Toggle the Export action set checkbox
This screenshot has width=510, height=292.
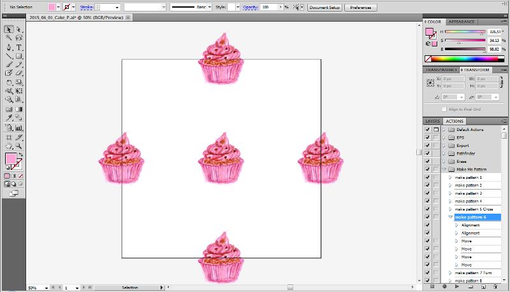427,145
